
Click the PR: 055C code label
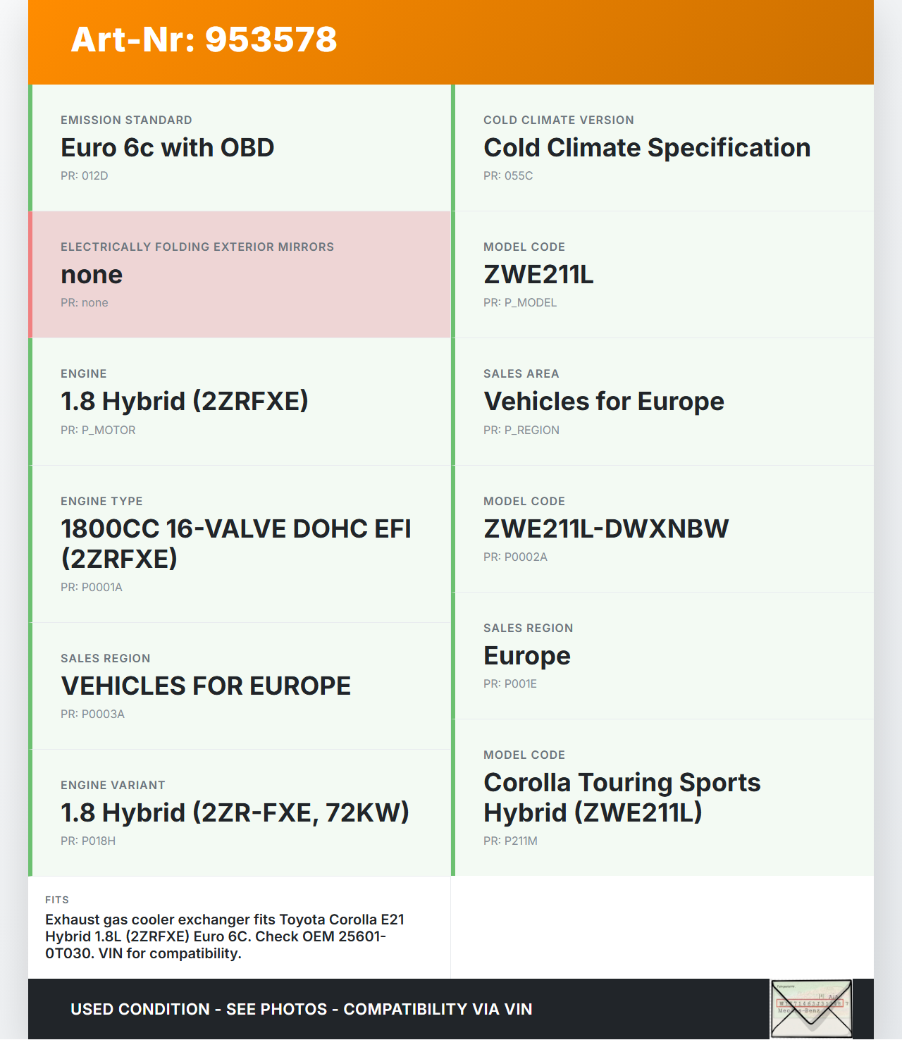pos(508,176)
